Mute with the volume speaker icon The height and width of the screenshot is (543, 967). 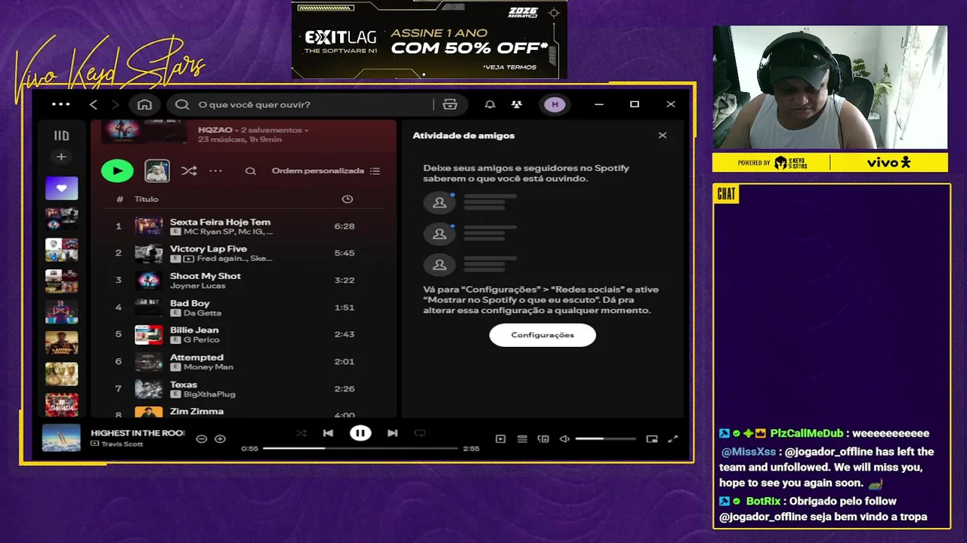coord(564,439)
